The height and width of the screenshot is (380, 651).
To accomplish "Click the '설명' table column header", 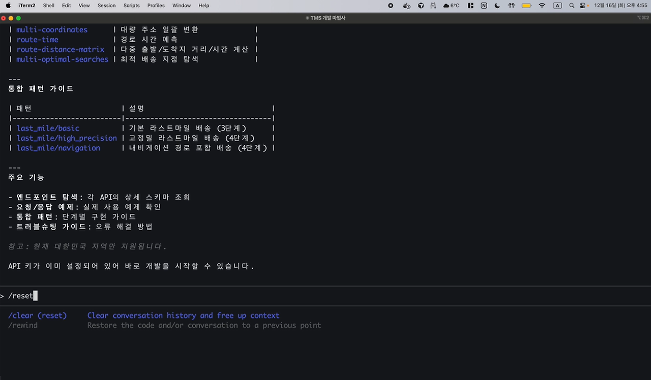I will tap(137, 108).
